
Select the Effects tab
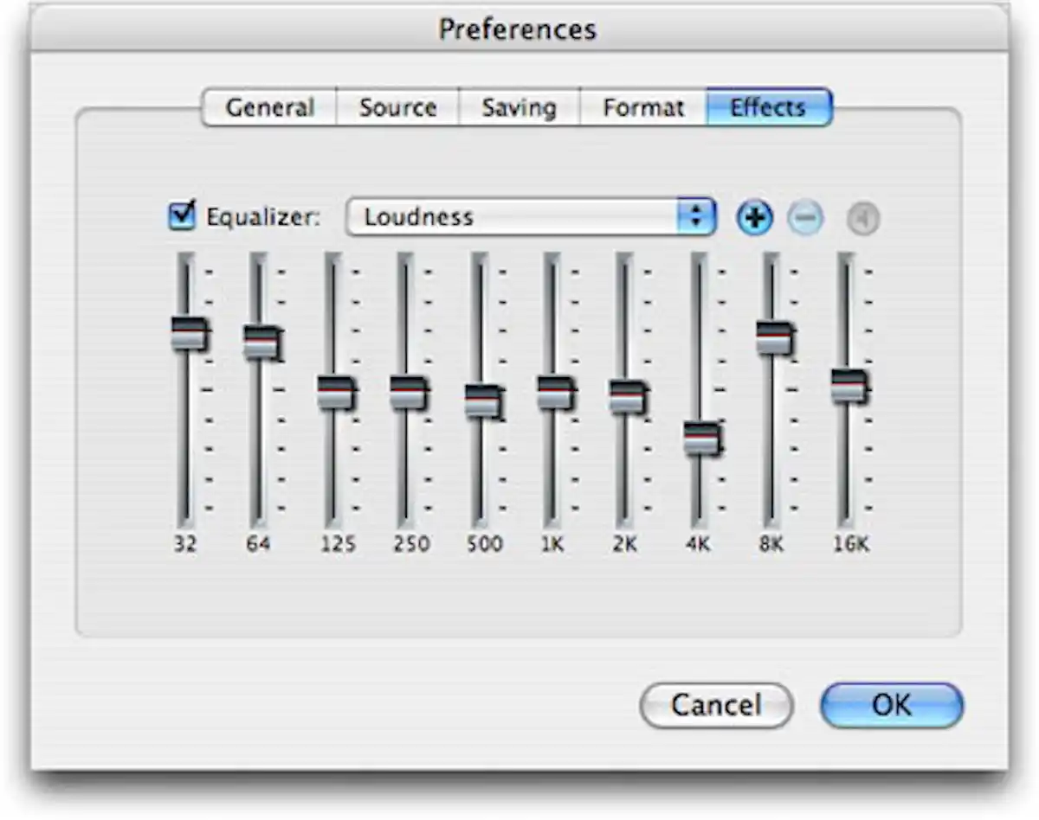tap(769, 108)
